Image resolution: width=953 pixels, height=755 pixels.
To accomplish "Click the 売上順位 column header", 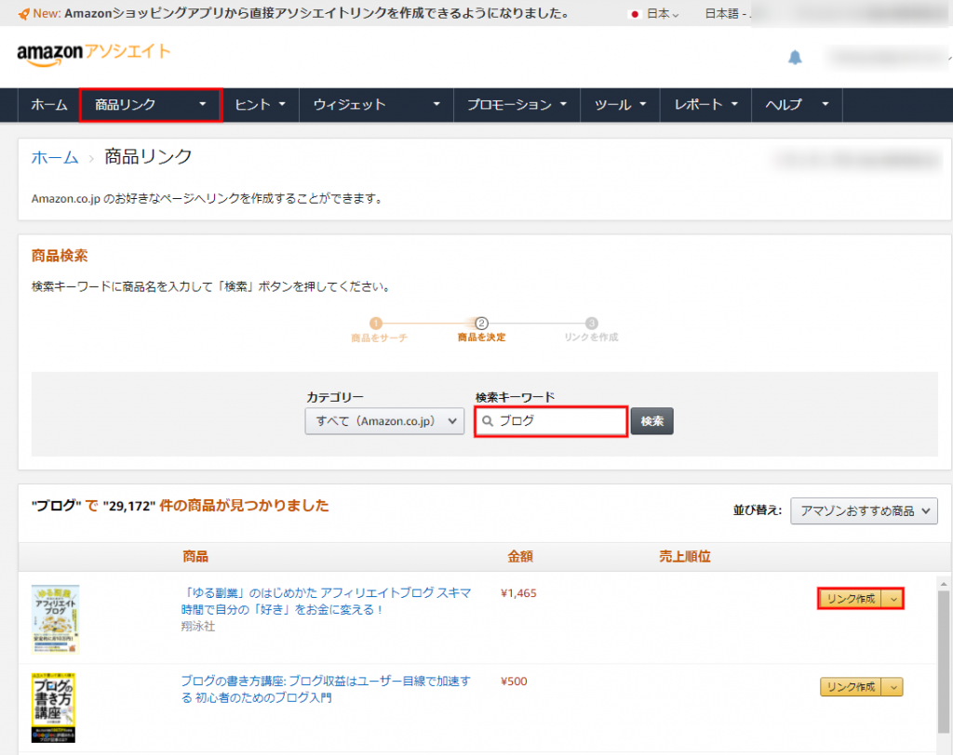I will tap(685, 556).
